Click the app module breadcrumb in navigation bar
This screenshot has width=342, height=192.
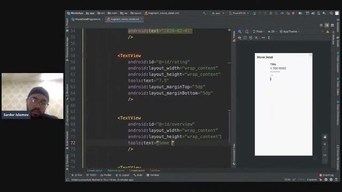[x=90, y=13]
